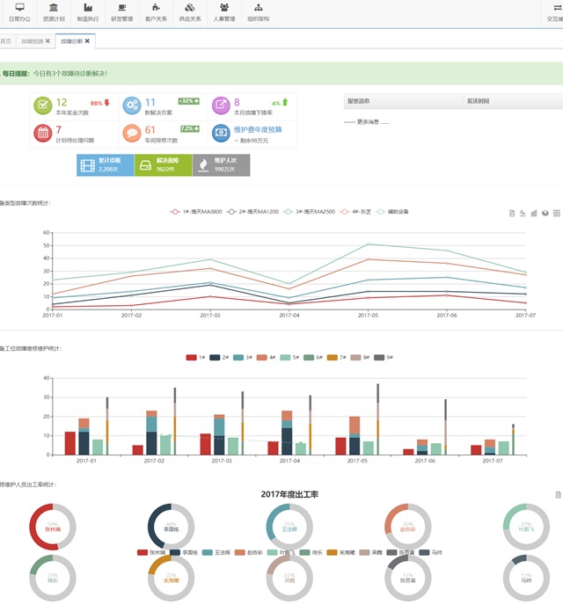Click the 累计诊断 blue button
Screen dimensions: 563x611
pyautogui.click(x=105, y=164)
